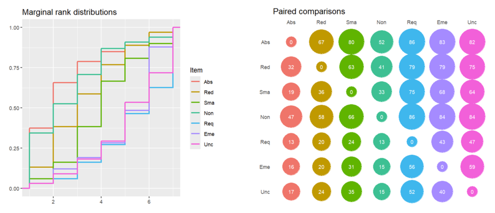Select the pink bubble showing 82

pyautogui.click(x=472, y=42)
